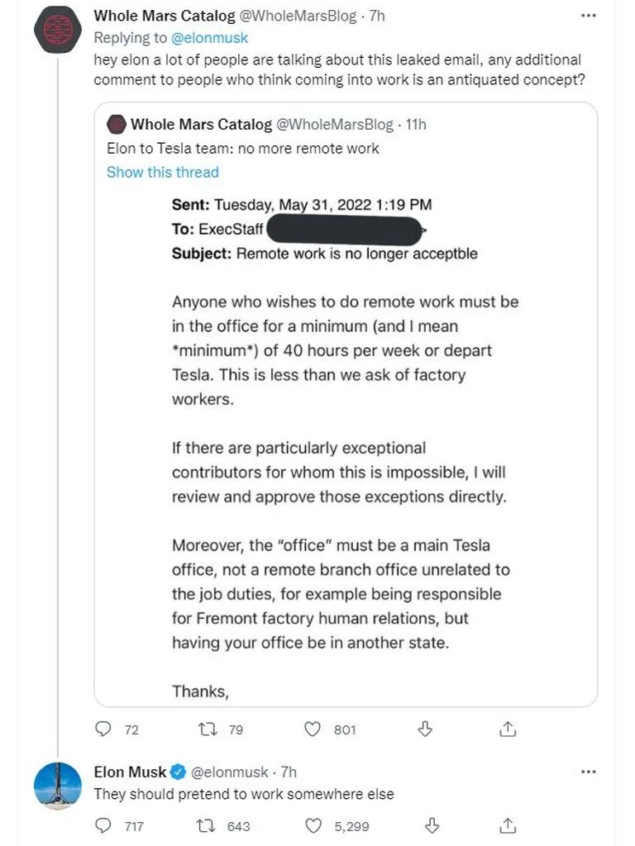The height and width of the screenshot is (846, 635).
Task: Reply to Elon Musk's tweet
Action: (x=104, y=825)
